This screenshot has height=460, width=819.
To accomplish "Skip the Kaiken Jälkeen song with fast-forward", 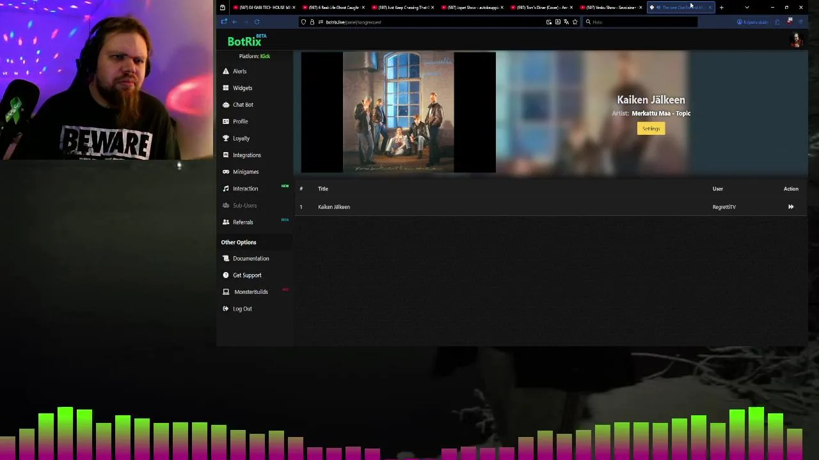I will point(791,207).
